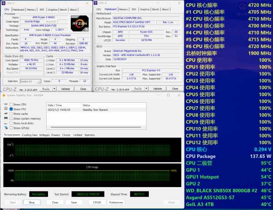Click the Ryzen 5 logo in CPU-Z
This screenshot has width=273, height=210.
(80, 23)
